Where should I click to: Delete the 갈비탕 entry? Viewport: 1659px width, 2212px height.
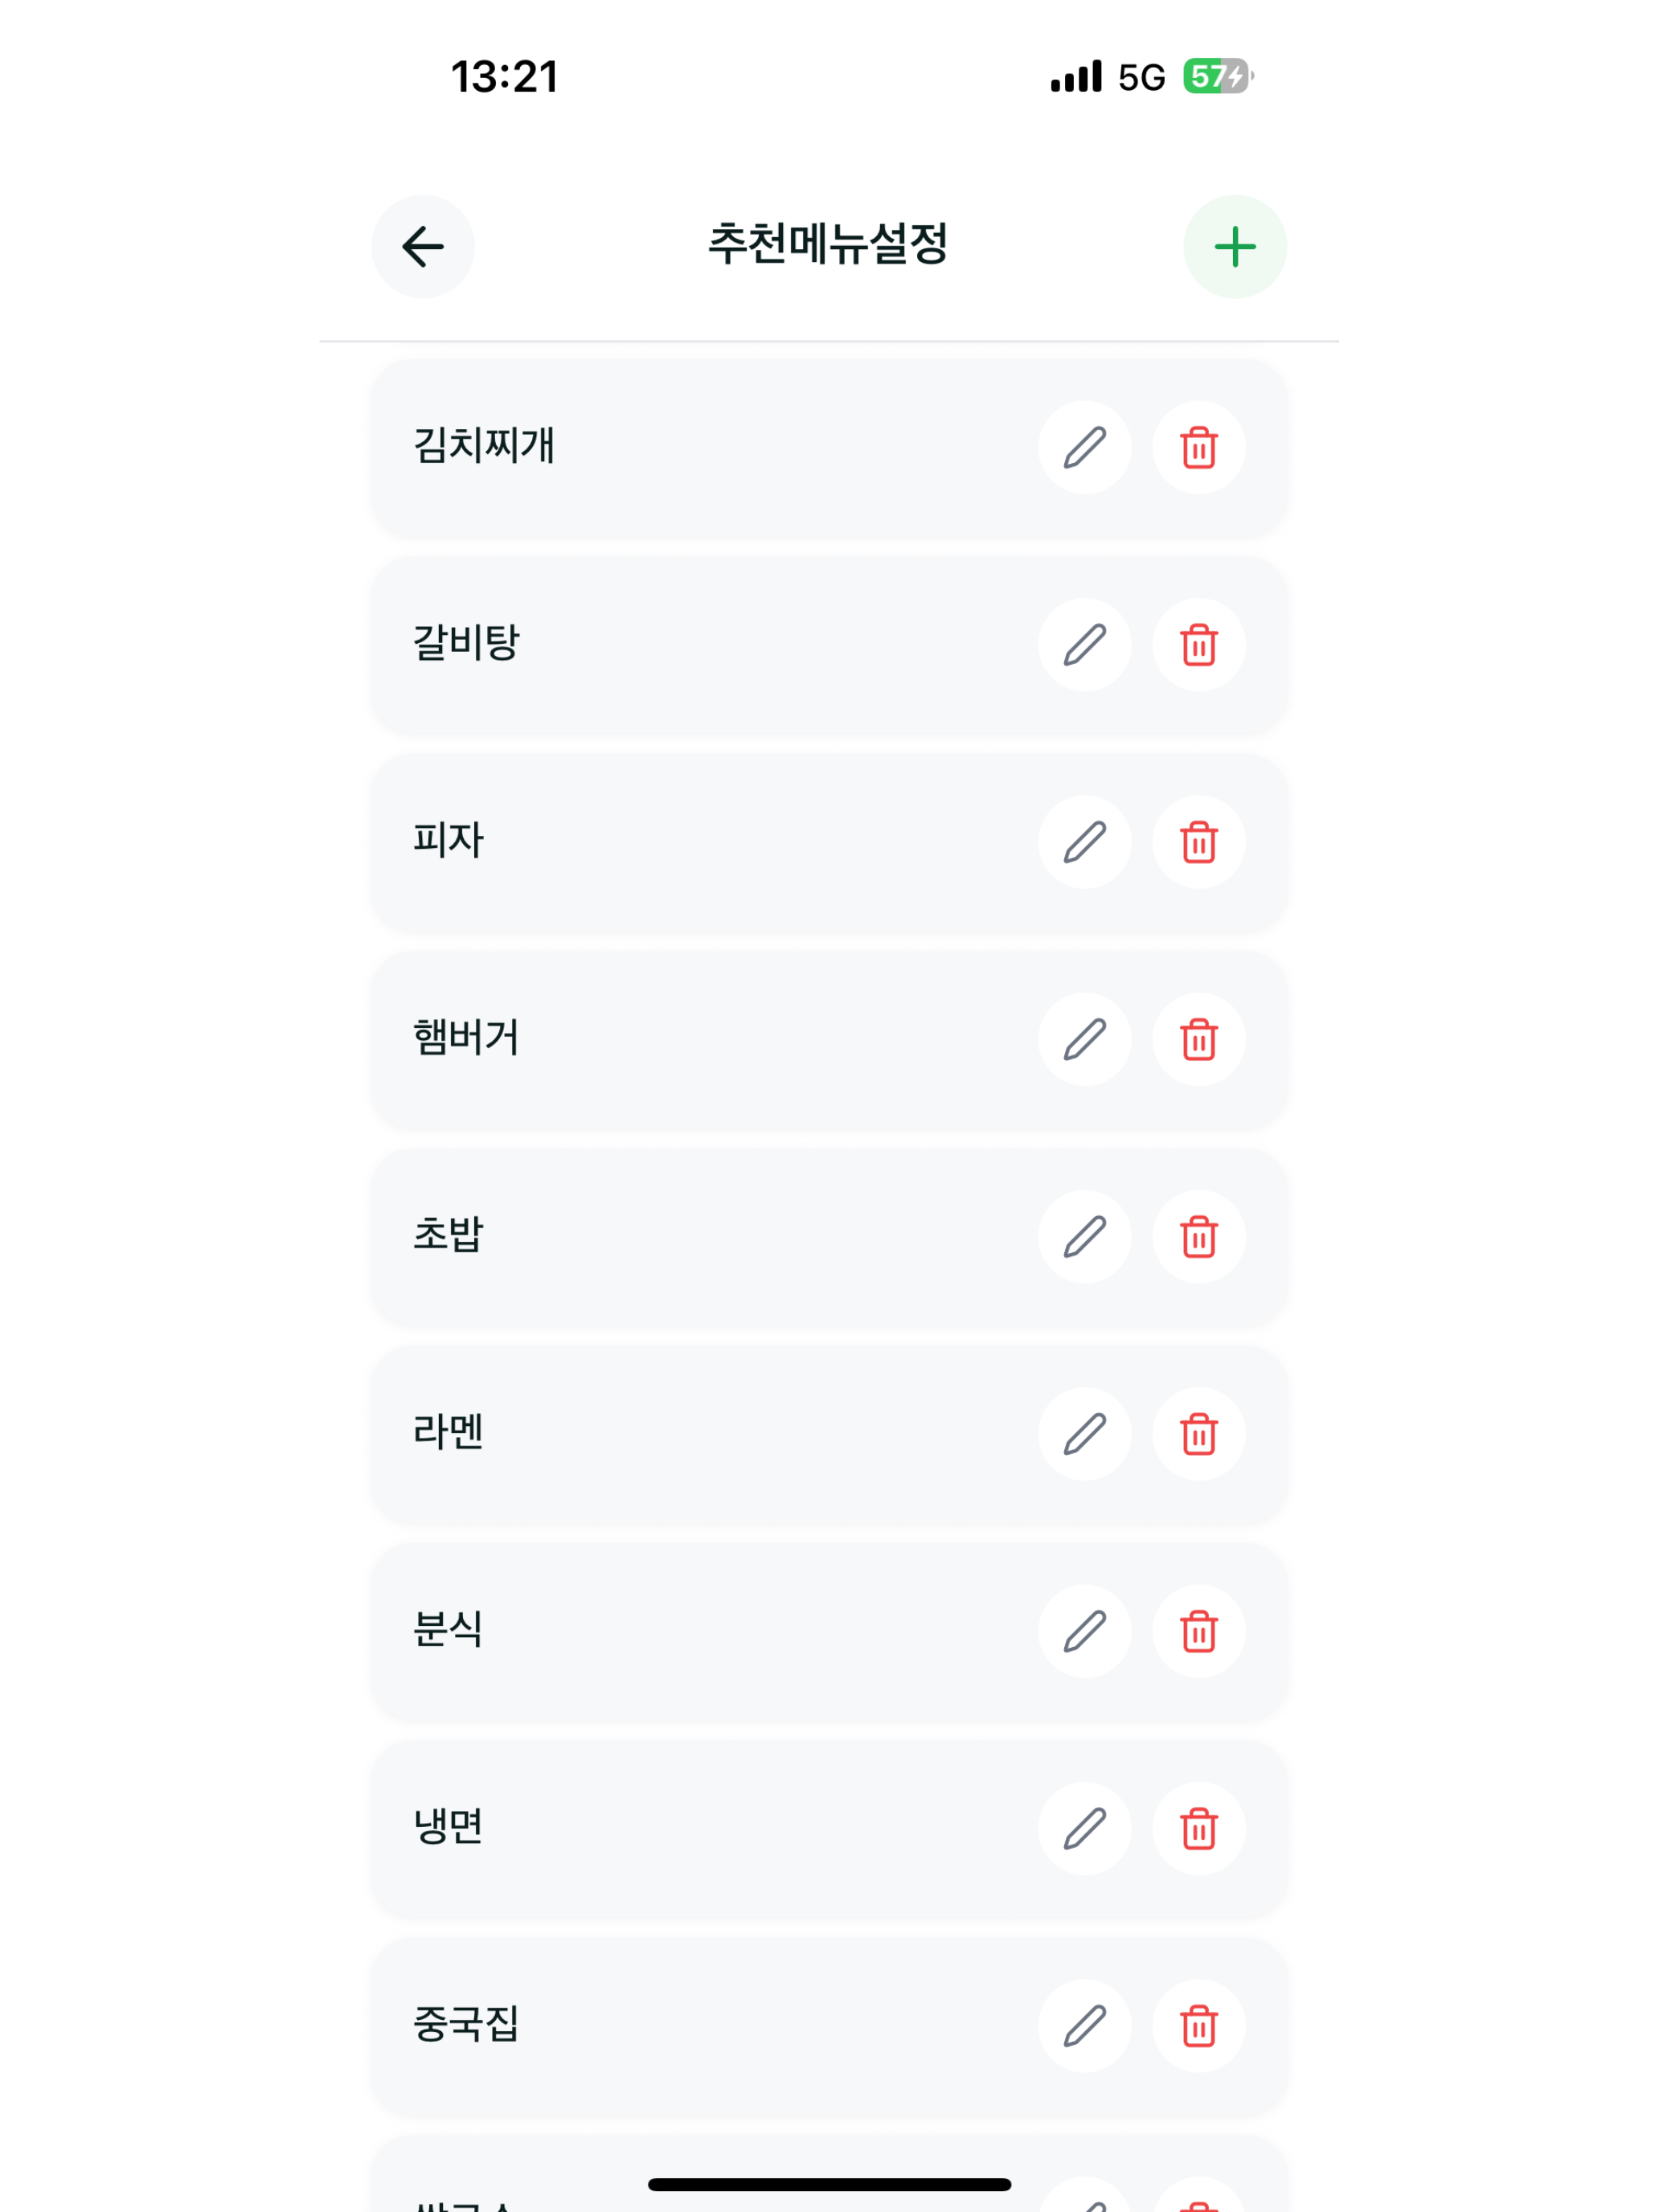click(x=1199, y=645)
